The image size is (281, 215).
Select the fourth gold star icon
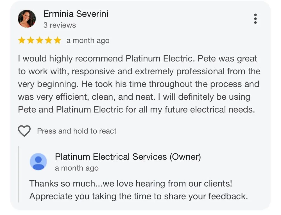click(x=48, y=40)
